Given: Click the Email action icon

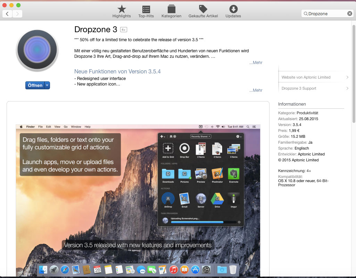Looking at the screenshot, I should (x=184, y=198).
